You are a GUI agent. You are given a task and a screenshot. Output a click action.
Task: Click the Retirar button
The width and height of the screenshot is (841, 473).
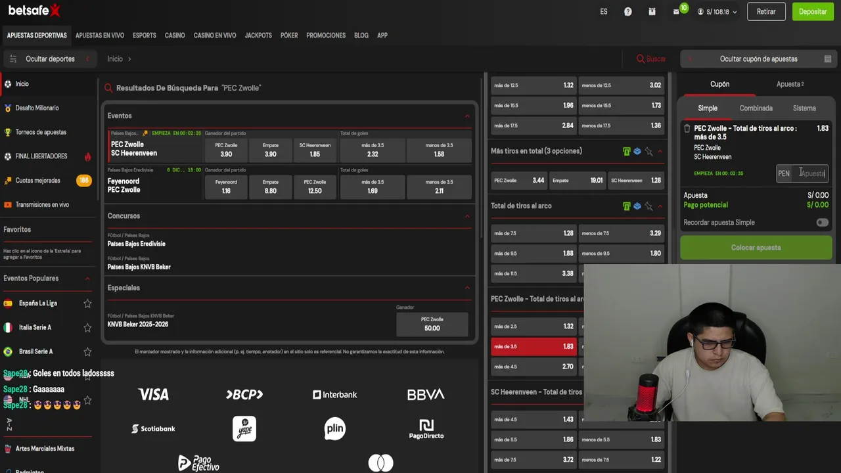point(766,12)
